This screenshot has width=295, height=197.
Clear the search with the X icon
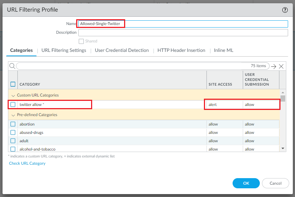click(x=281, y=66)
